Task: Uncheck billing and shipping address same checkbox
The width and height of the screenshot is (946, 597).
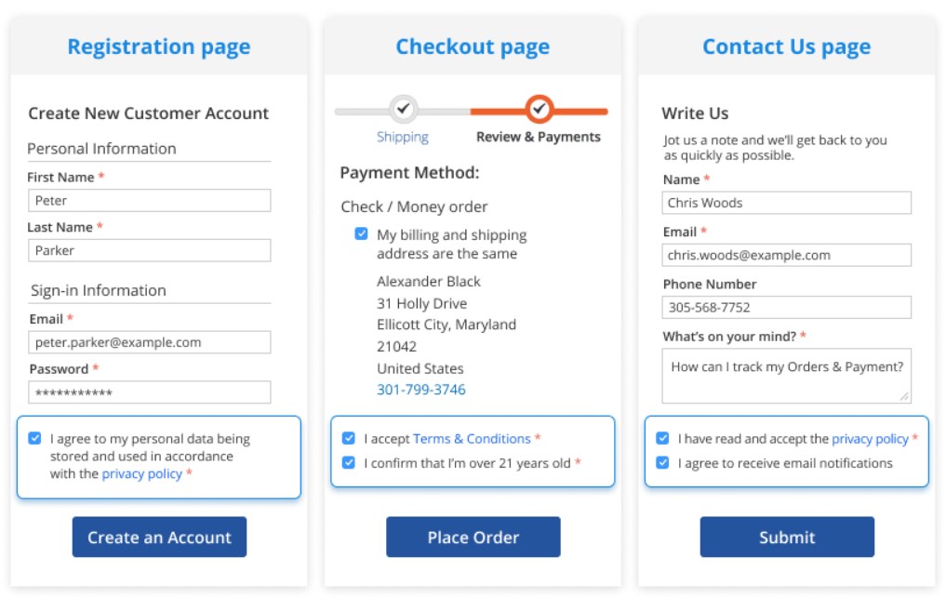Action: (361, 234)
